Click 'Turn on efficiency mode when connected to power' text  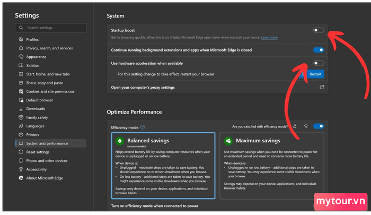155,206
